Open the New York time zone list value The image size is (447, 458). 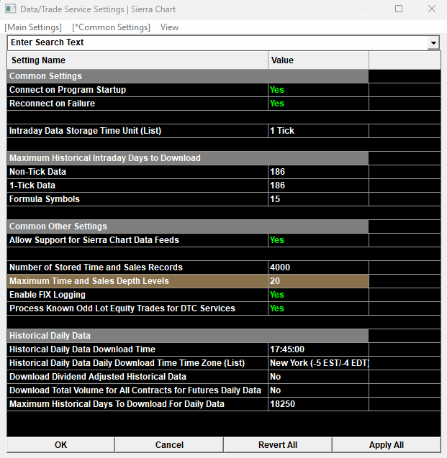click(318, 363)
